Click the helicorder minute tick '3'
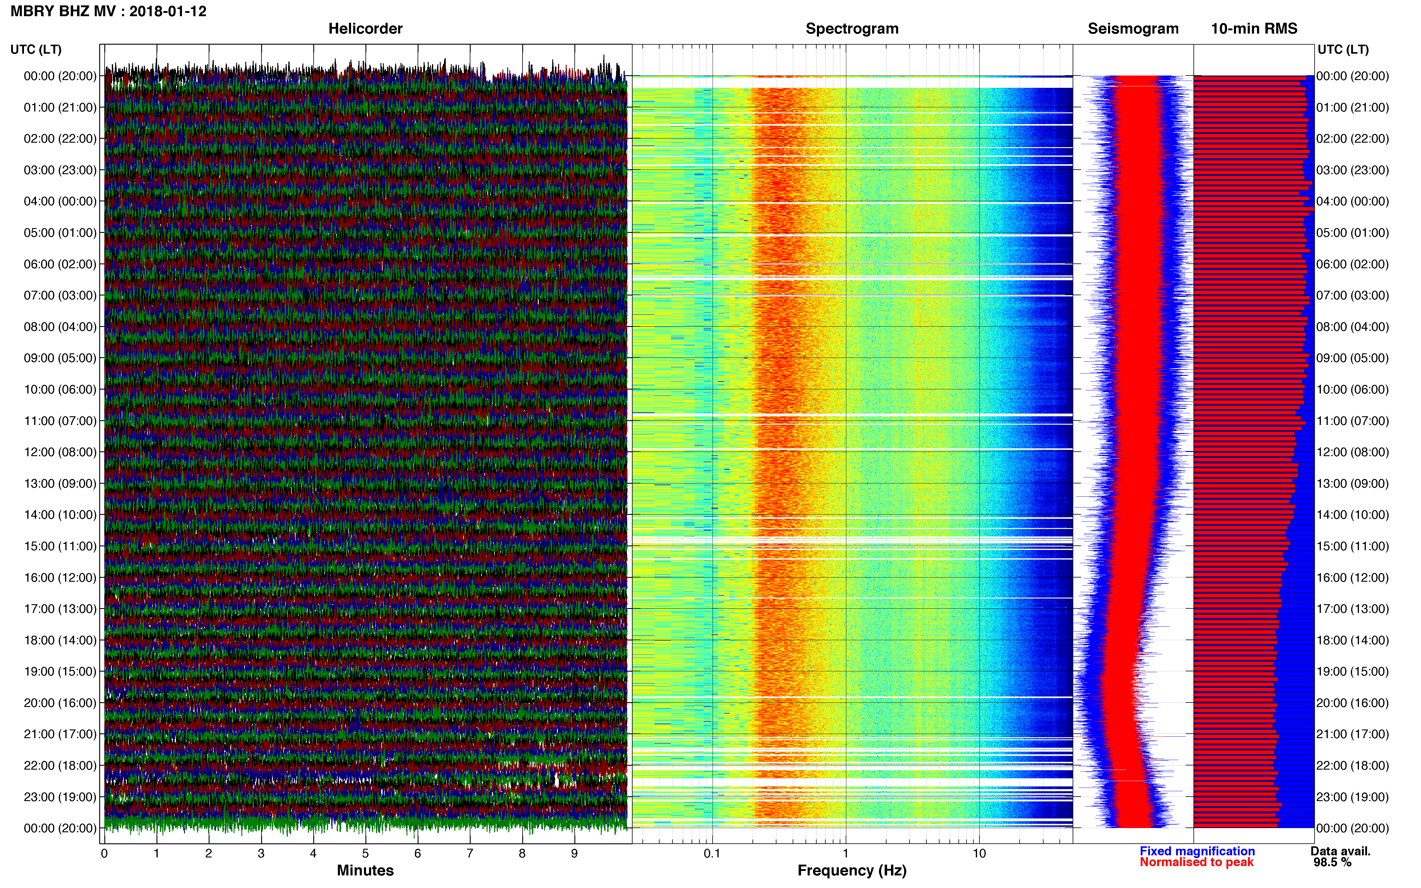 (261, 854)
